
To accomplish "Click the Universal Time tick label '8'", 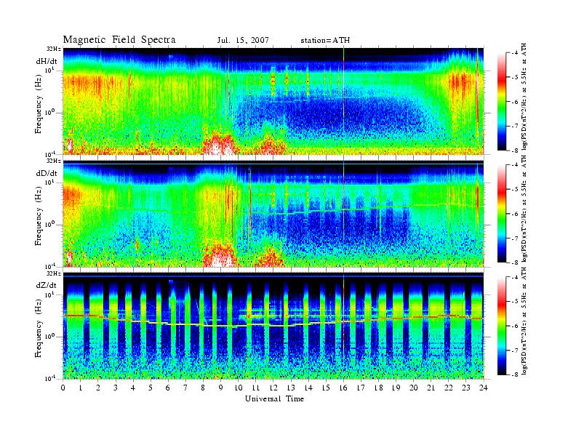I will [x=203, y=388].
